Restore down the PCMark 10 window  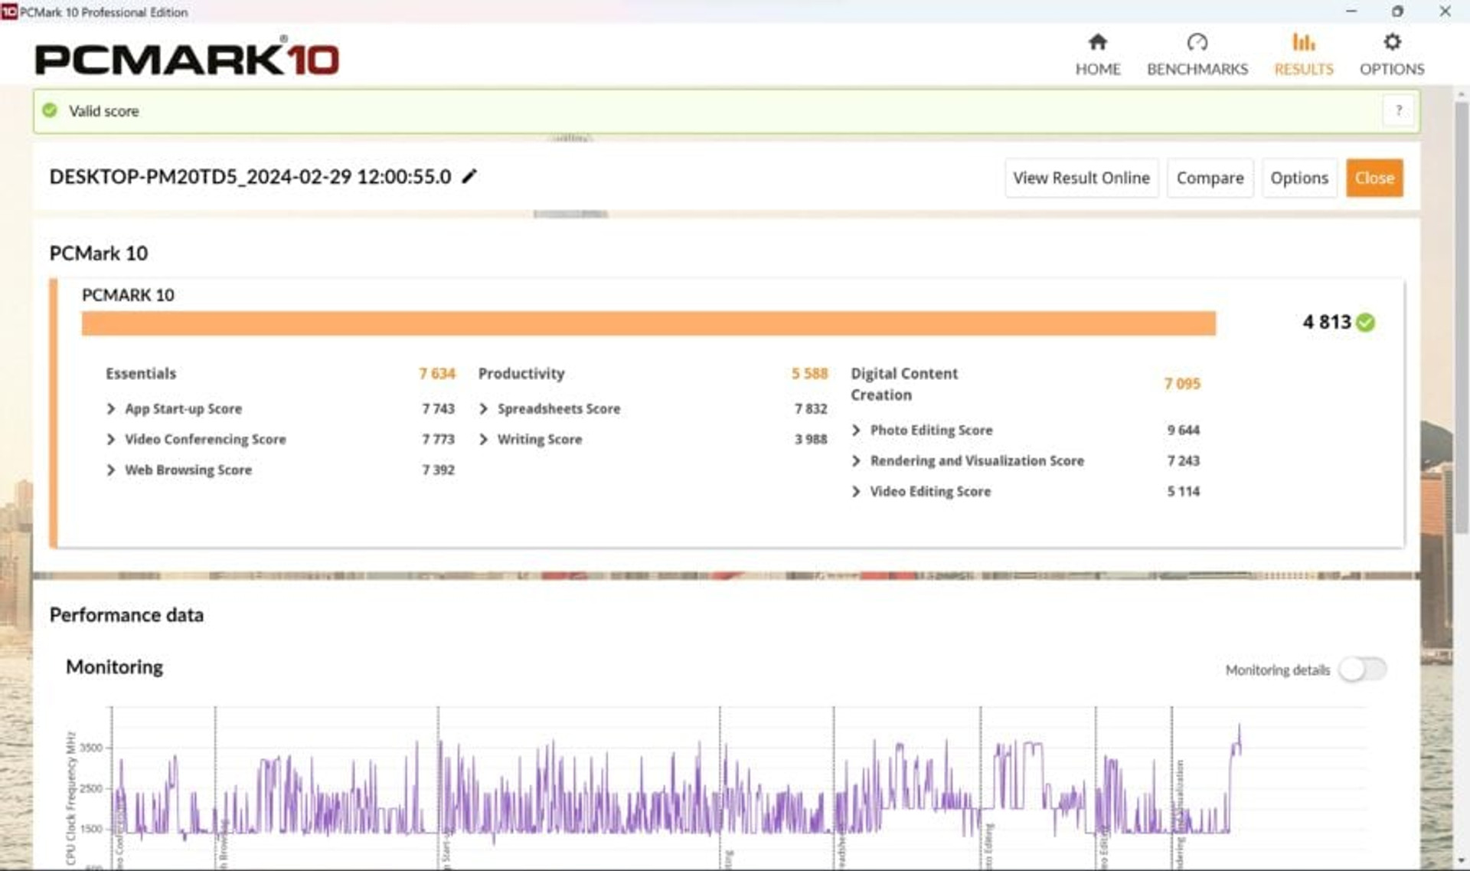pyautogui.click(x=1397, y=11)
